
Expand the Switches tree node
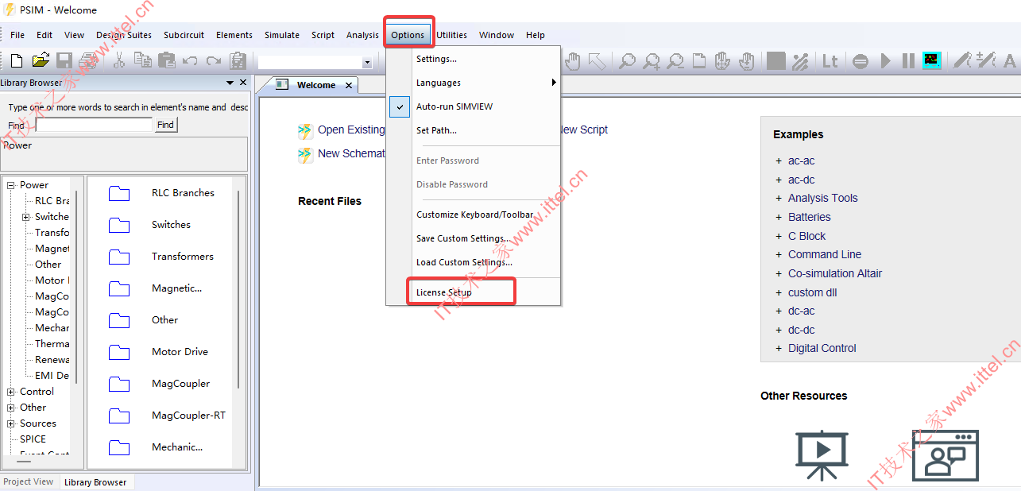(25, 217)
